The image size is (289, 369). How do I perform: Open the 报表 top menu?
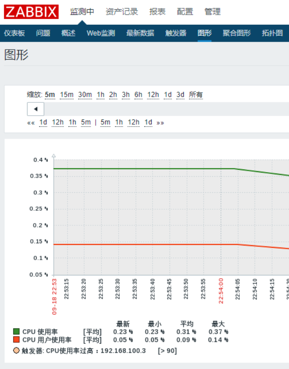pos(157,11)
